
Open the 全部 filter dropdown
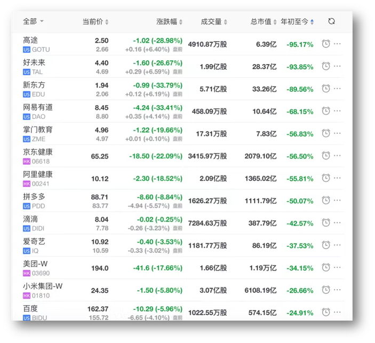point(33,21)
